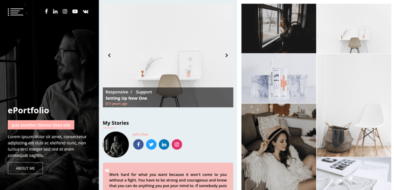
Task: Open the Responsive category link
Action: (117, 92)
